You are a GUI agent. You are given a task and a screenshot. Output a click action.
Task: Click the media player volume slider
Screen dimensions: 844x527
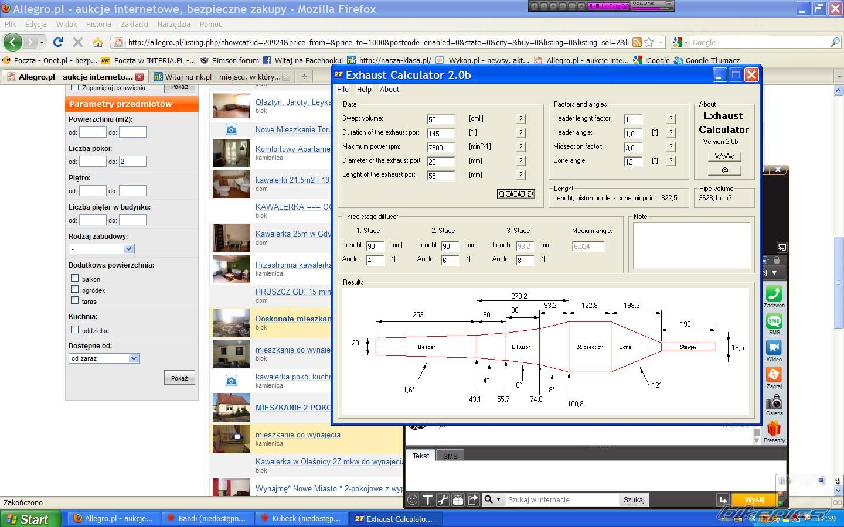coord(652,8)
